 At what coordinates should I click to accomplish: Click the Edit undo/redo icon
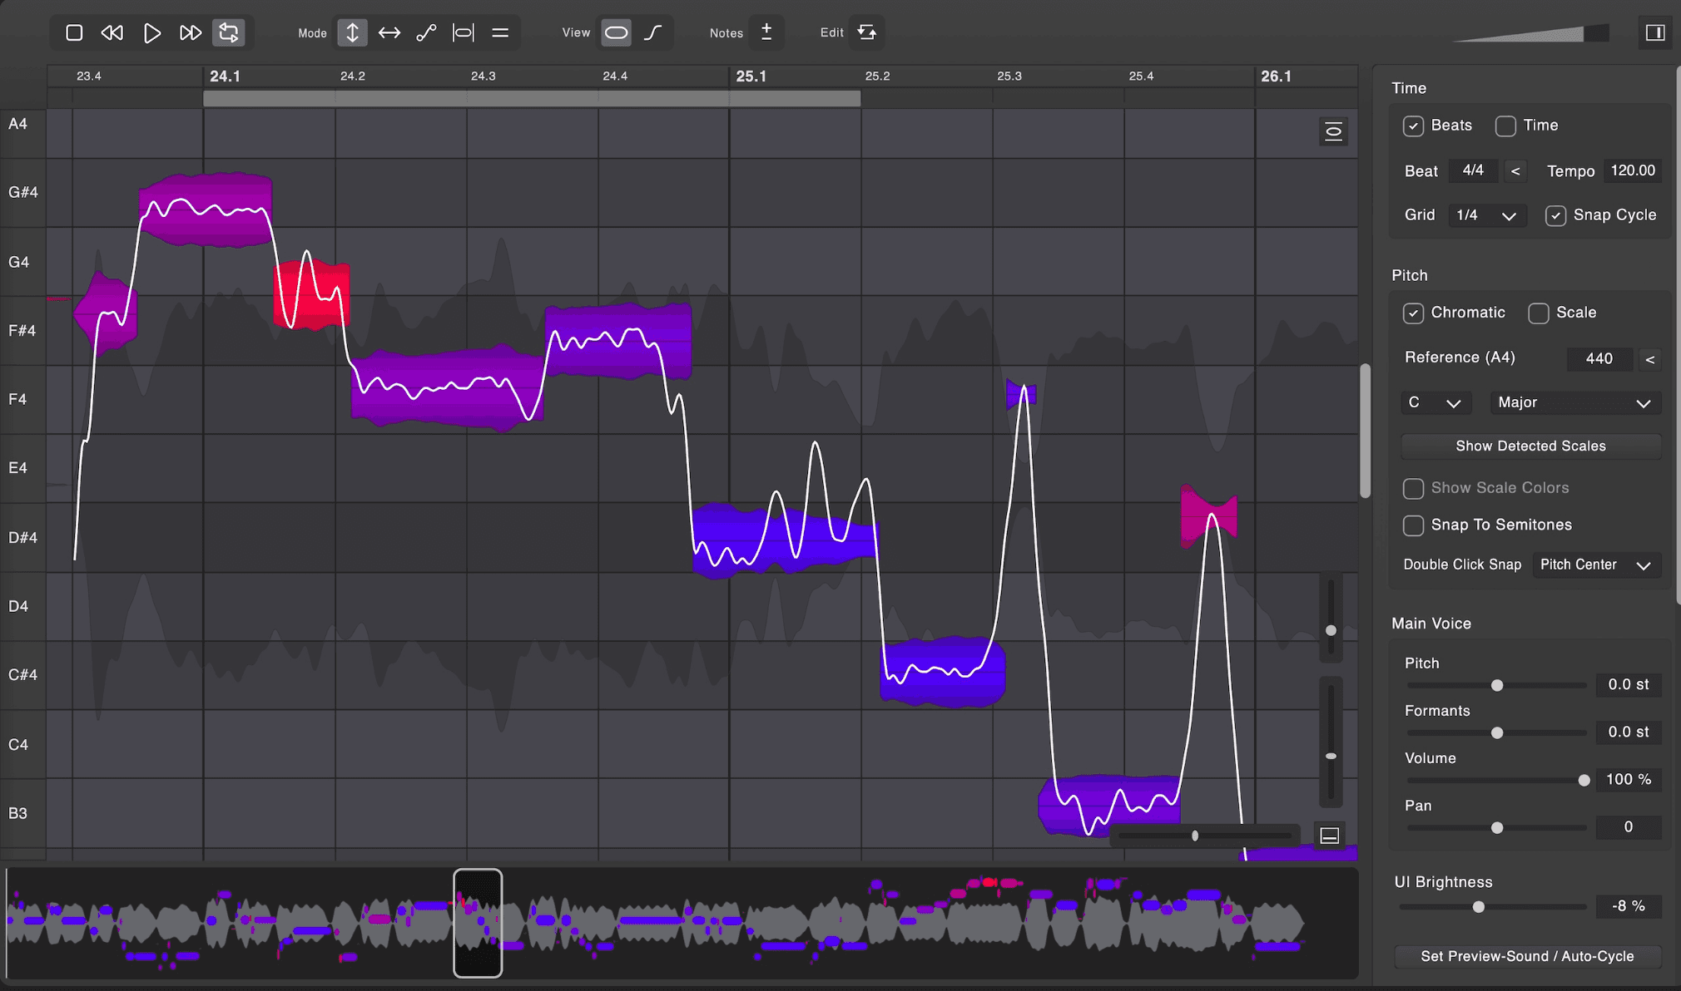pos(866,32)
